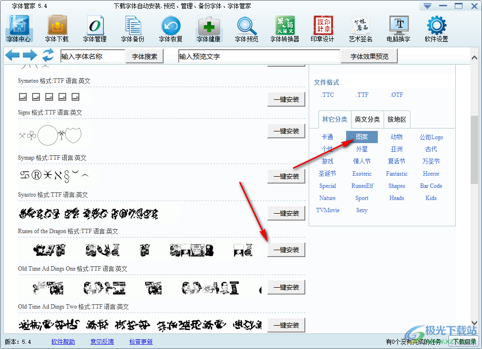Enable the .OTF format filter
482x349 pixels.
396,95
